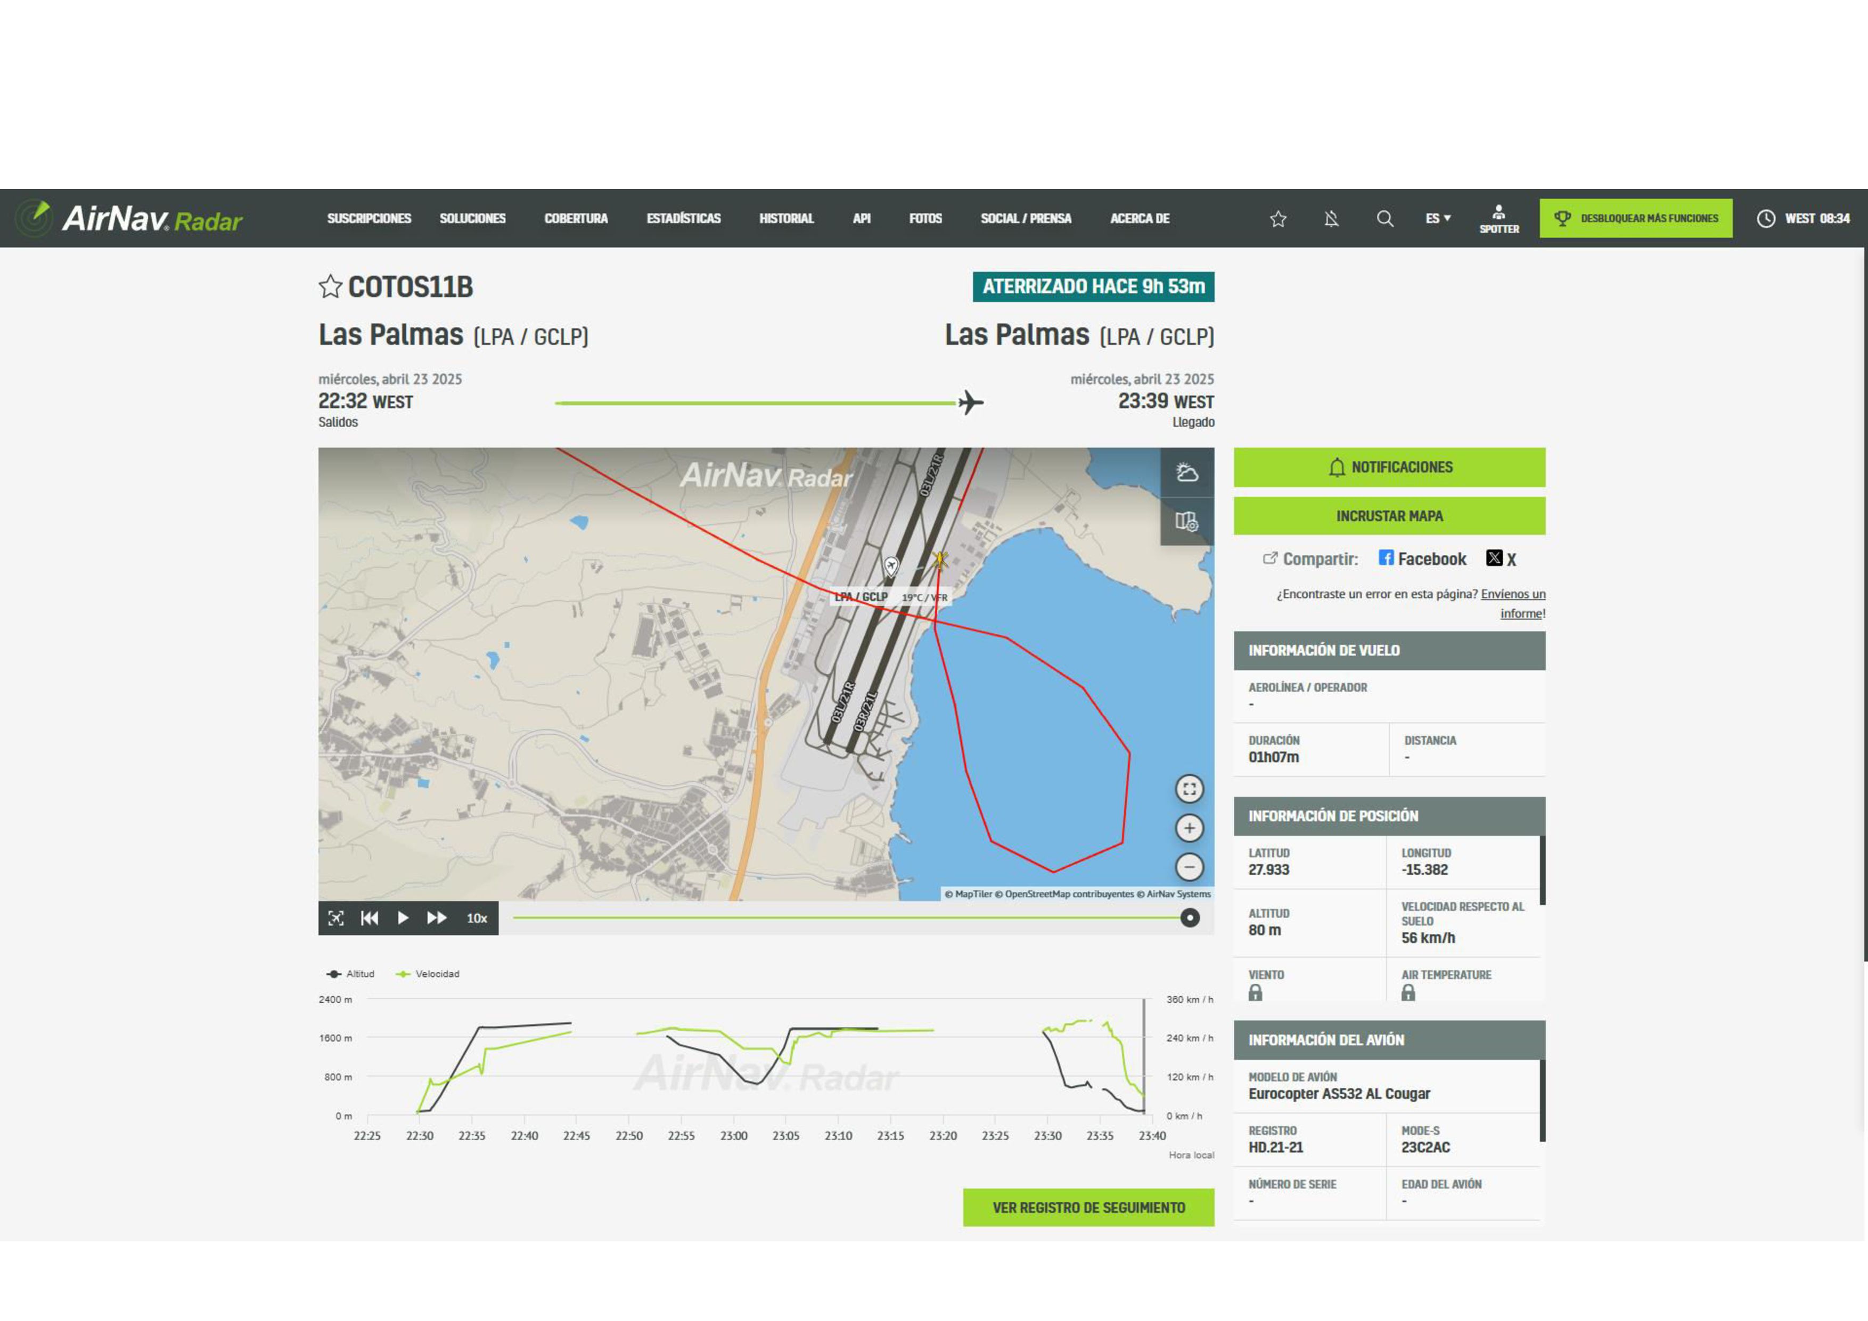Open the Spotter profile icon
Screen dimensions: 1868x1321
[x=1498, y=219]
